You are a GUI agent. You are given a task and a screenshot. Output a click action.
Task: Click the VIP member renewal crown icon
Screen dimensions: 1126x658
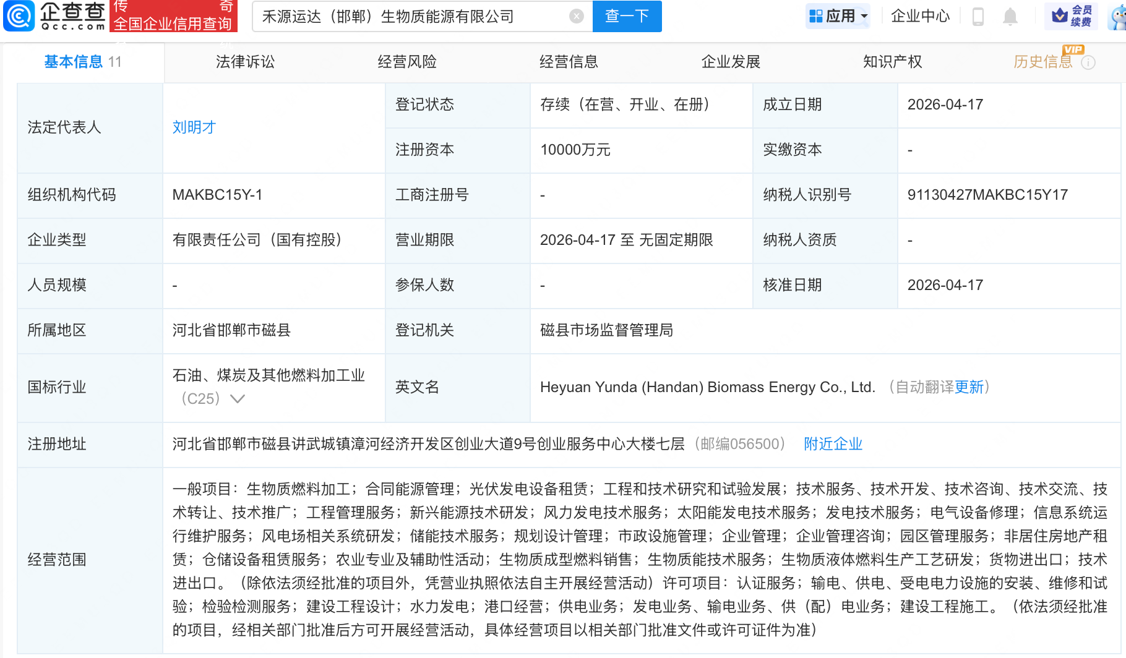click(1060, 15)
